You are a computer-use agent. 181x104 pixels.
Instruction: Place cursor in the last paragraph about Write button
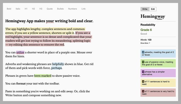pyautogui.click(x=47, y=93)
